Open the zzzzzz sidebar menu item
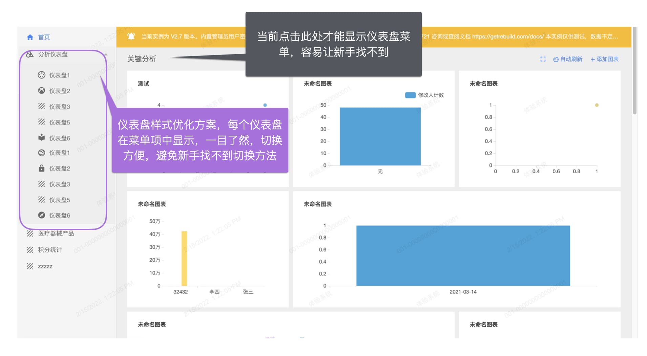Screen dimensions: 647x356 tap(45, 266)
